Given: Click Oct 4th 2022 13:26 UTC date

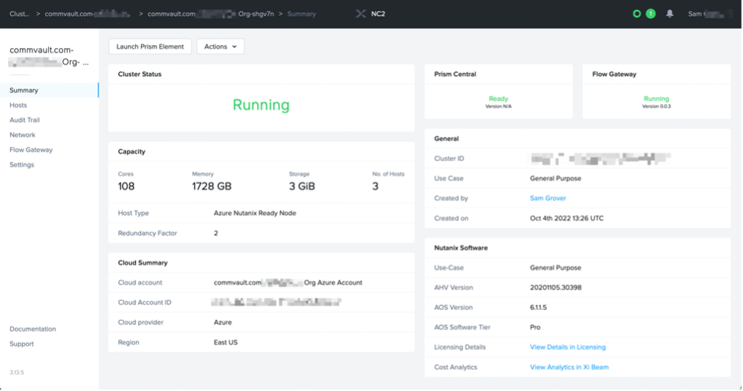Looking at the screenshot, I should pyautogui.click(x=567, y=218).
